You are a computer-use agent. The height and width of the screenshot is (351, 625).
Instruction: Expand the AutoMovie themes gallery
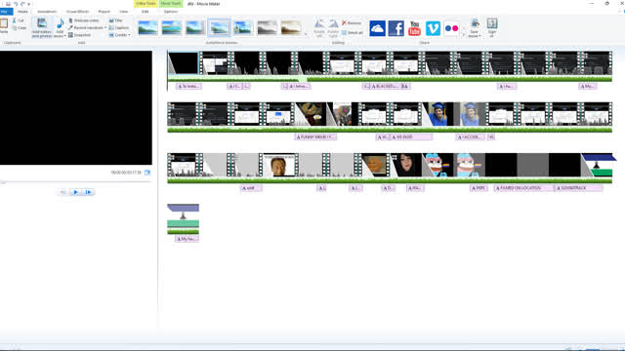[x=306, y=35]
